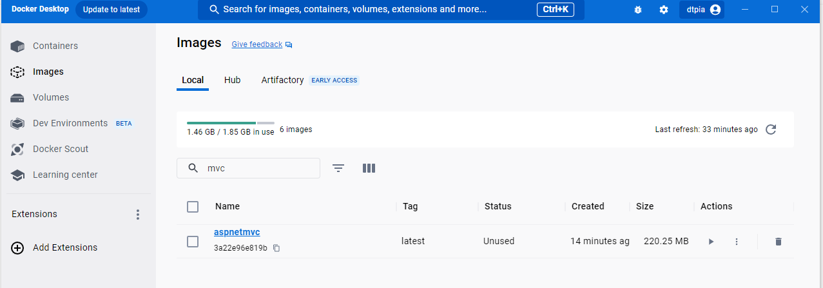The width and height of the screenshot is (823, 288).
Task: Open the settings gear icon
Action: coord(664,10)
